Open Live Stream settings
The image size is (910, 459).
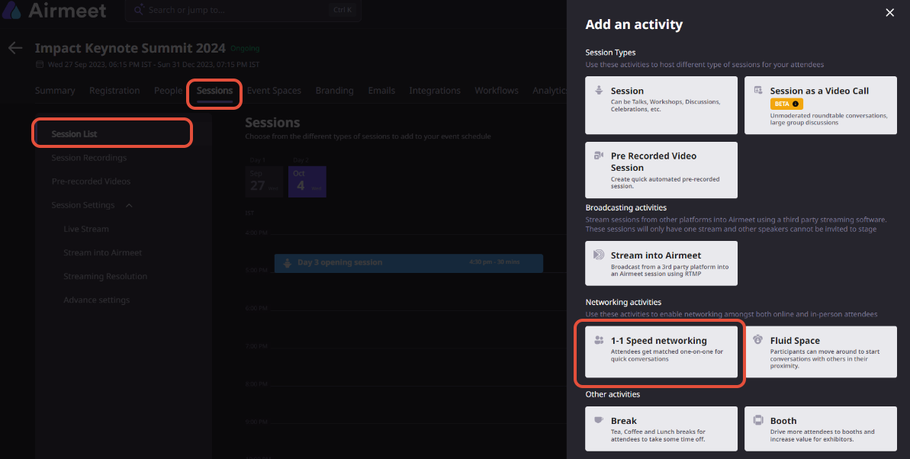click(86, 230)
